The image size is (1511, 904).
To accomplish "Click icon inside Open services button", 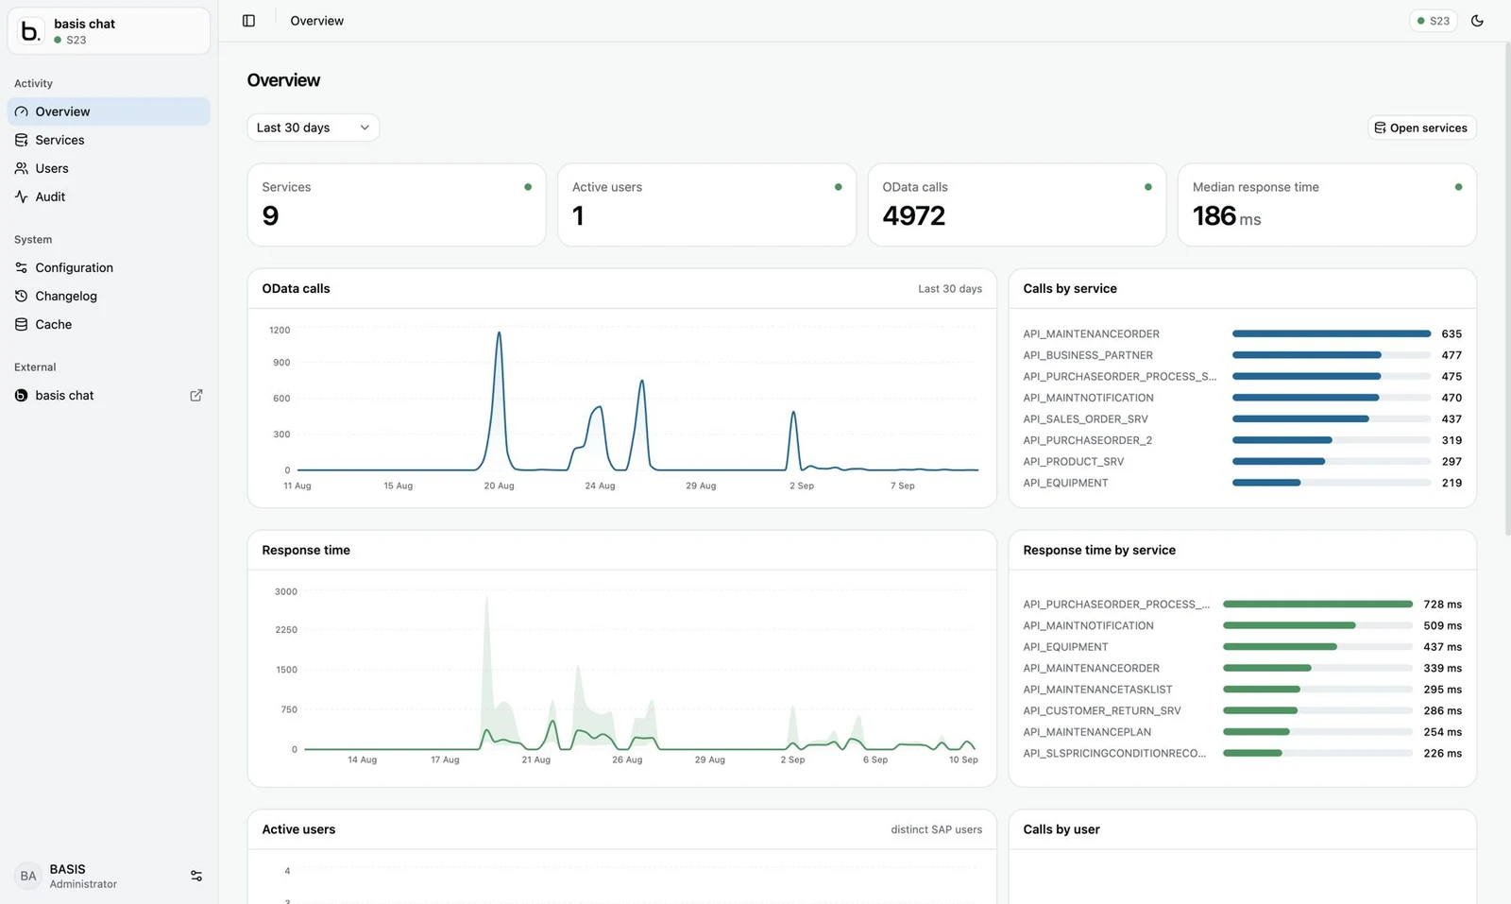I will (1380, 128).
